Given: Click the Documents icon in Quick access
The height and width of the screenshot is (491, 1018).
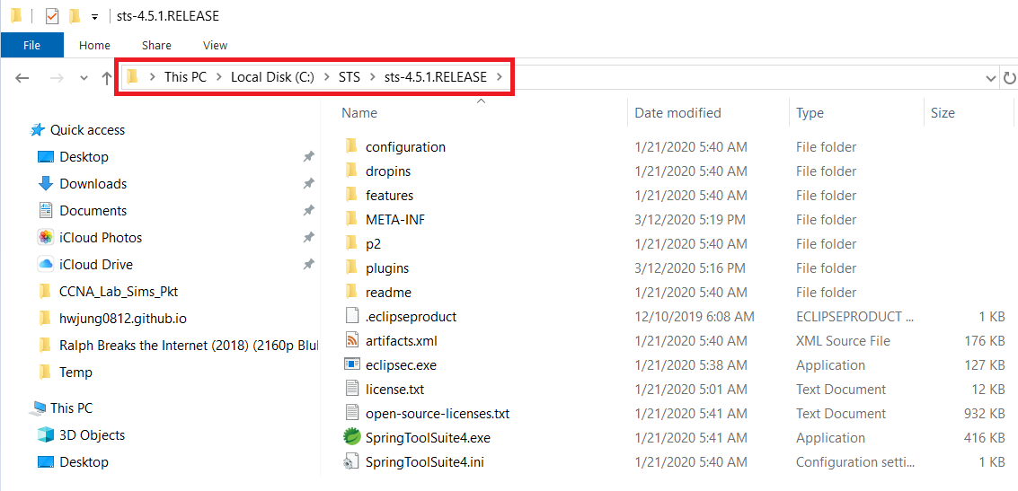Looking at the screenshot, I should pos(46,211).
